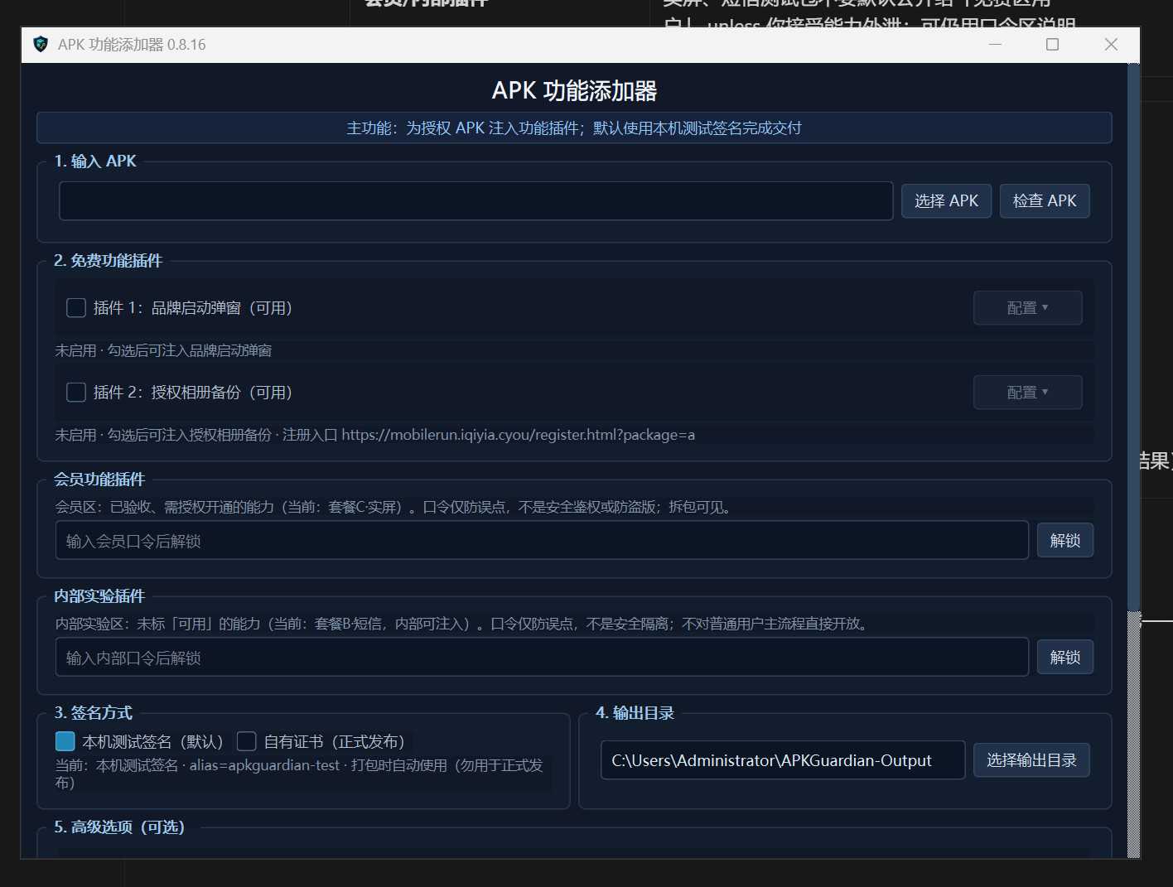Click the register.html URL text under 插件 2
The height and width of the screenshot is (887, 1173).
[x=518, y=435]
